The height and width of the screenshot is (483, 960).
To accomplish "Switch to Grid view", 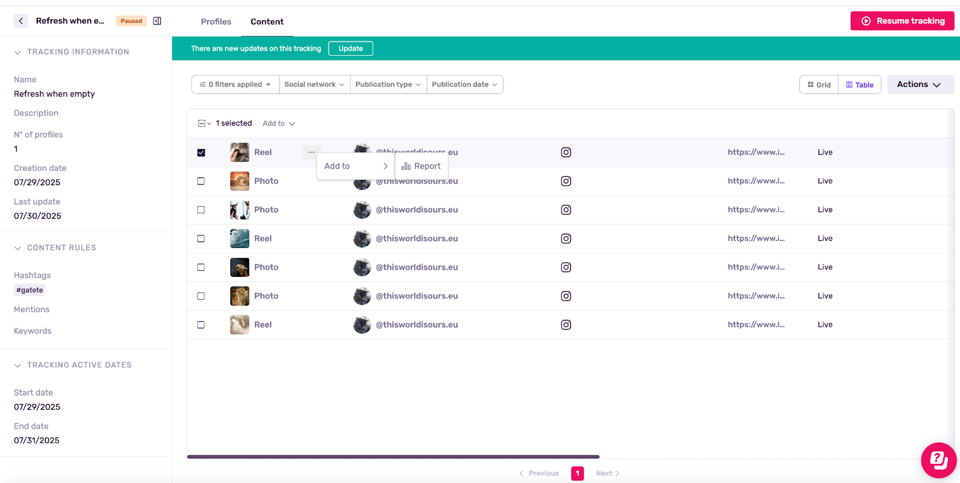I will [819, 84].
